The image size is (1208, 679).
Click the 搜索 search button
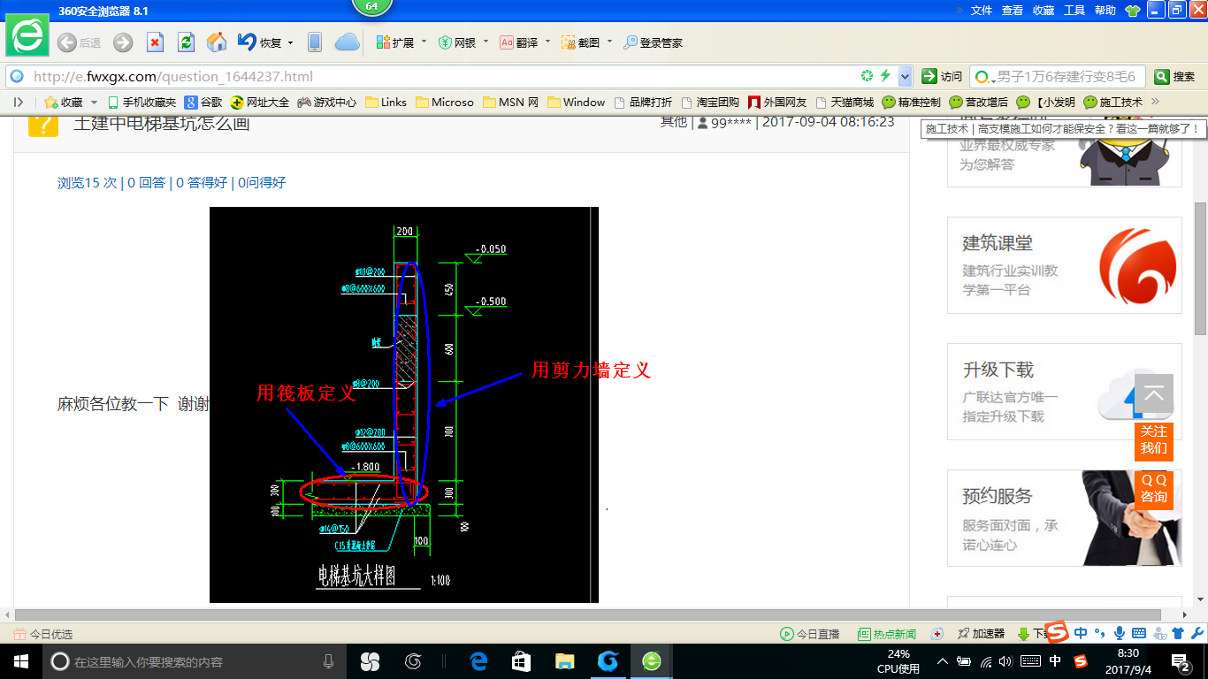1175,76
